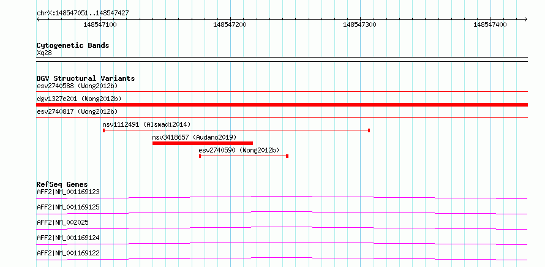Image resolution: width=545 pixels, height=267 pixels.
Task: Select transcript label AFF2|NM_001169123
Action: click(x=68, y=192)
